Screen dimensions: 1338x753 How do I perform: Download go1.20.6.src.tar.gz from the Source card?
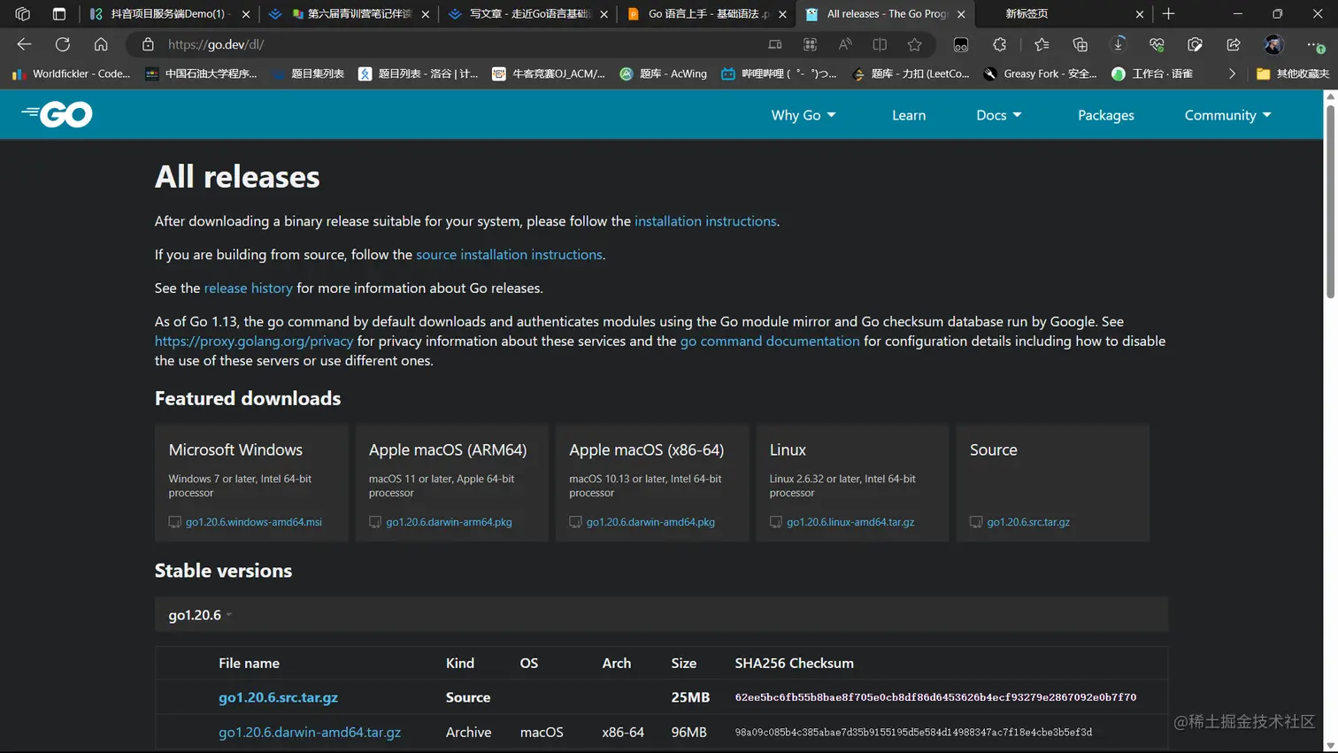[1028, 522]
